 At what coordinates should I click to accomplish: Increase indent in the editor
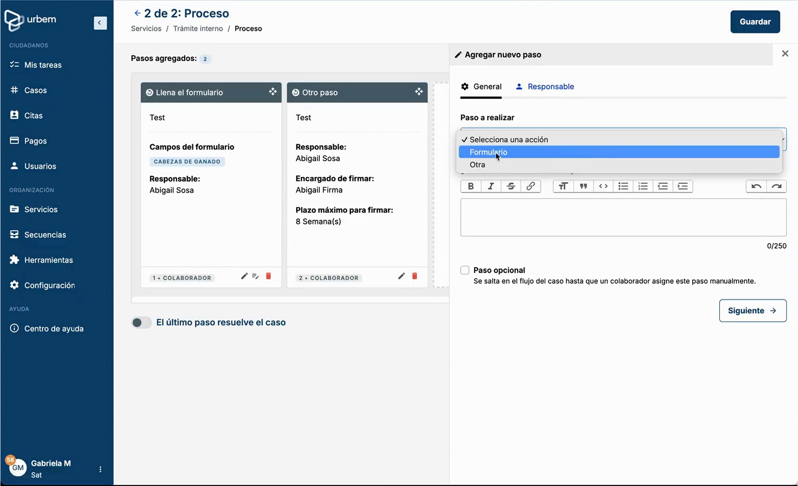pos(683,186)
